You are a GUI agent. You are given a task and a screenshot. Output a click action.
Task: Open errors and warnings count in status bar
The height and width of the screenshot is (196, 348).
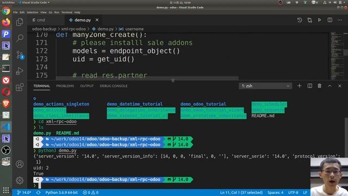[91, 192]
